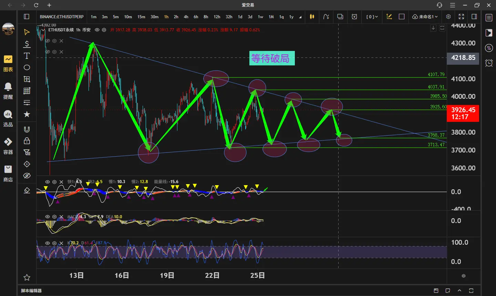
Task: Click the BINANCE:ETHUSDTPERP symbol field
Action: [62, 17]
